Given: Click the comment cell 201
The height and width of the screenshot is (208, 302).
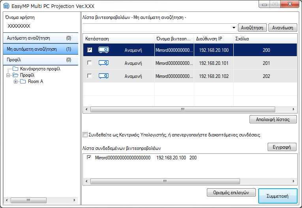Looking at the screenshot, I should coord(266,63).
